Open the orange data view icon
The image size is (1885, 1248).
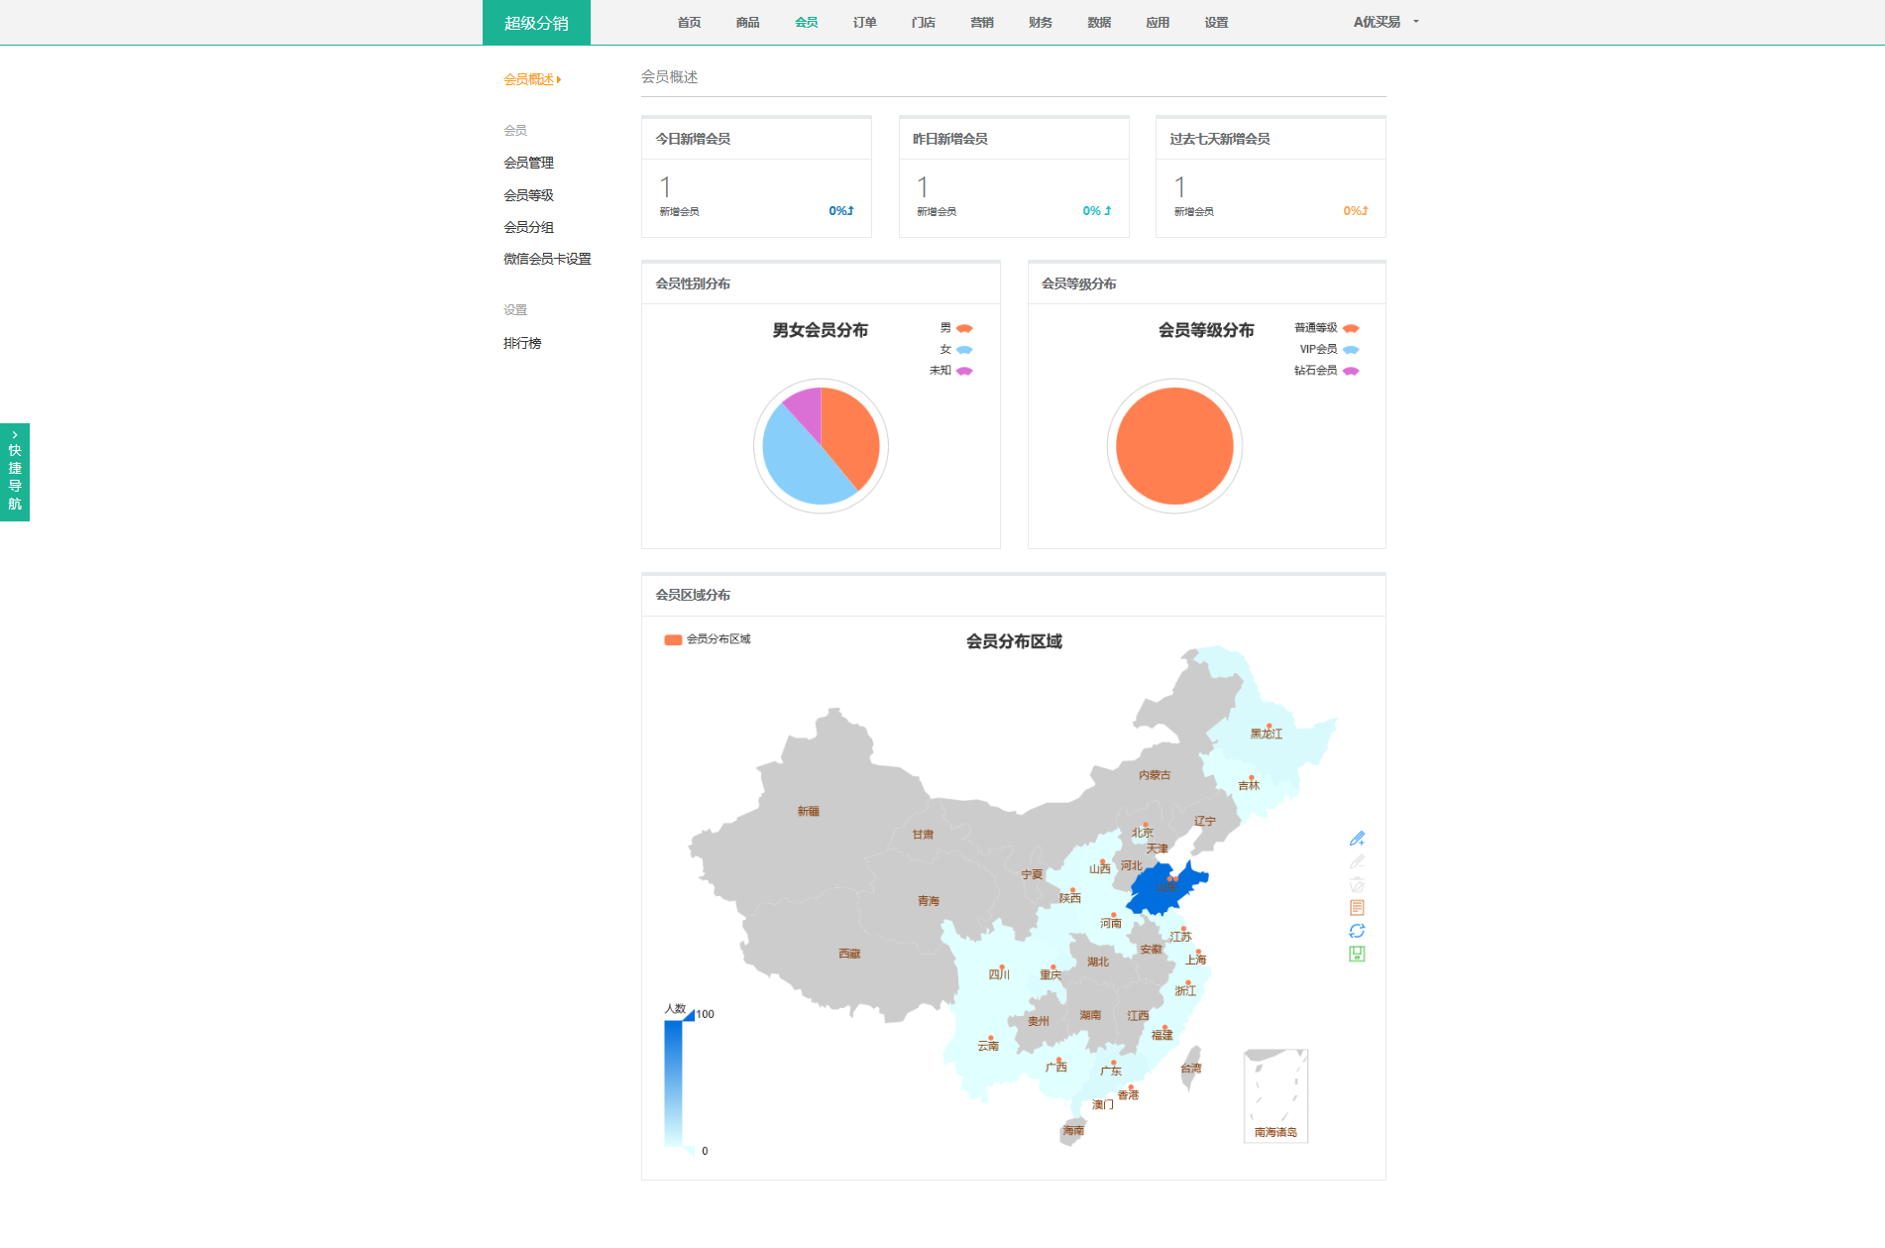pyautogui.click(x=1357, y=907)
